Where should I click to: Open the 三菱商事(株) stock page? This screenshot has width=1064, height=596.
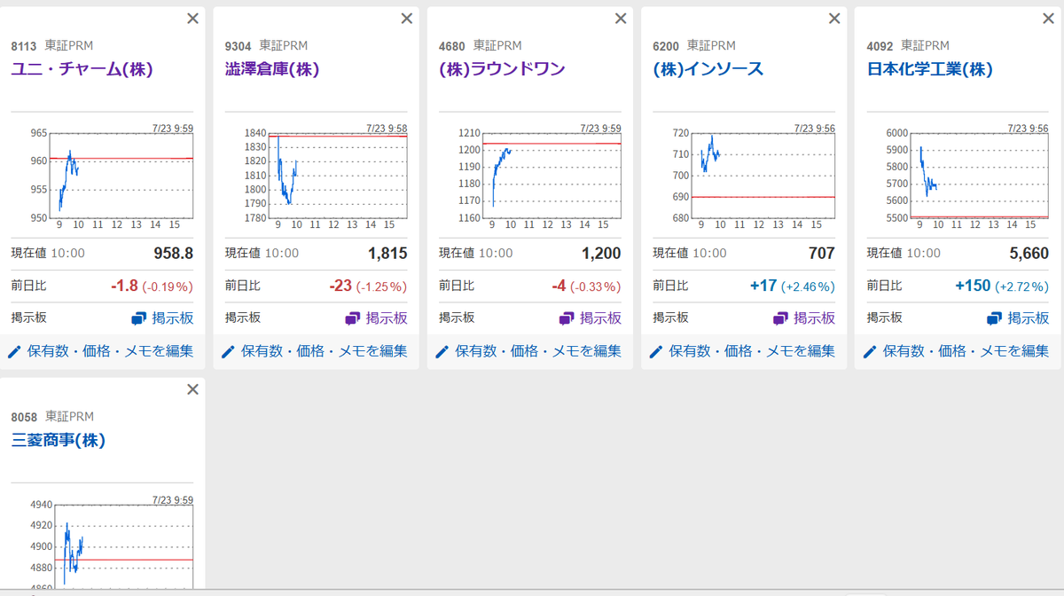point(59,440)
